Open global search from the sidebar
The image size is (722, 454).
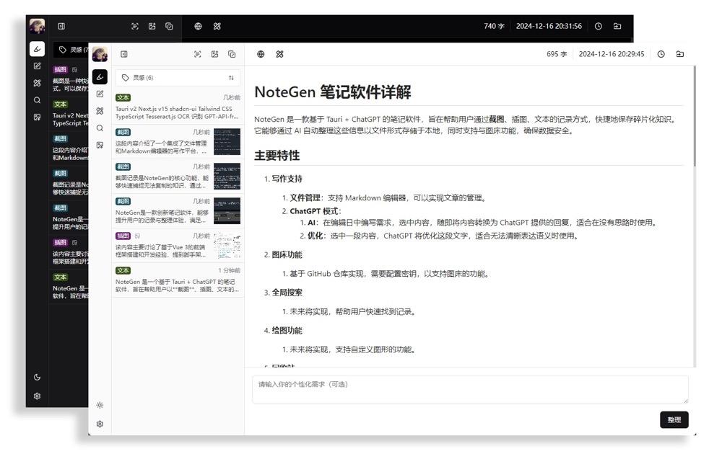coord(100,128)
